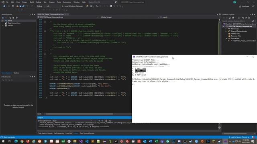Image resolution: width=257 pixels, height=144 pixels.
Task: Switch to the Call Hierarchy tab
Action: tap(59, 133)
